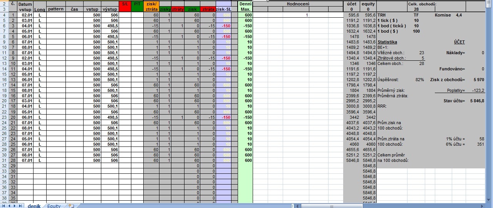Click the Statistika underlined heading

point(387,42)
